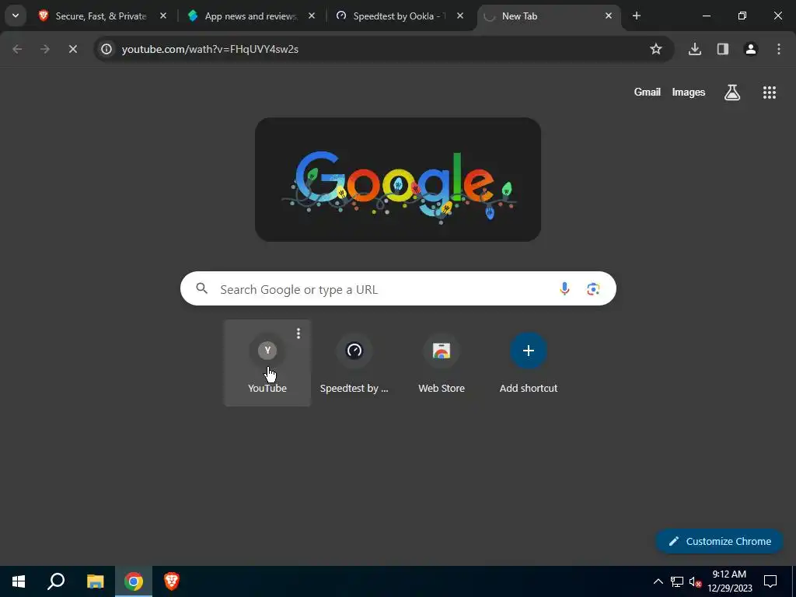Open the tab search dropdown arrow
This screenshot has width=796, height=597.
16,16
